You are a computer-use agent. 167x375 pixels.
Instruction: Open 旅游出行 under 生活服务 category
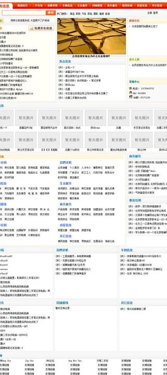click(x=86, y=193)
